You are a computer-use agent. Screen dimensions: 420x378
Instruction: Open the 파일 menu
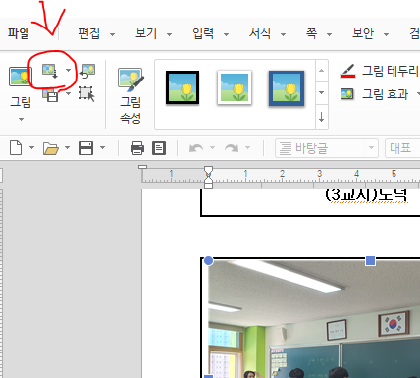click(x=19, y=33)
